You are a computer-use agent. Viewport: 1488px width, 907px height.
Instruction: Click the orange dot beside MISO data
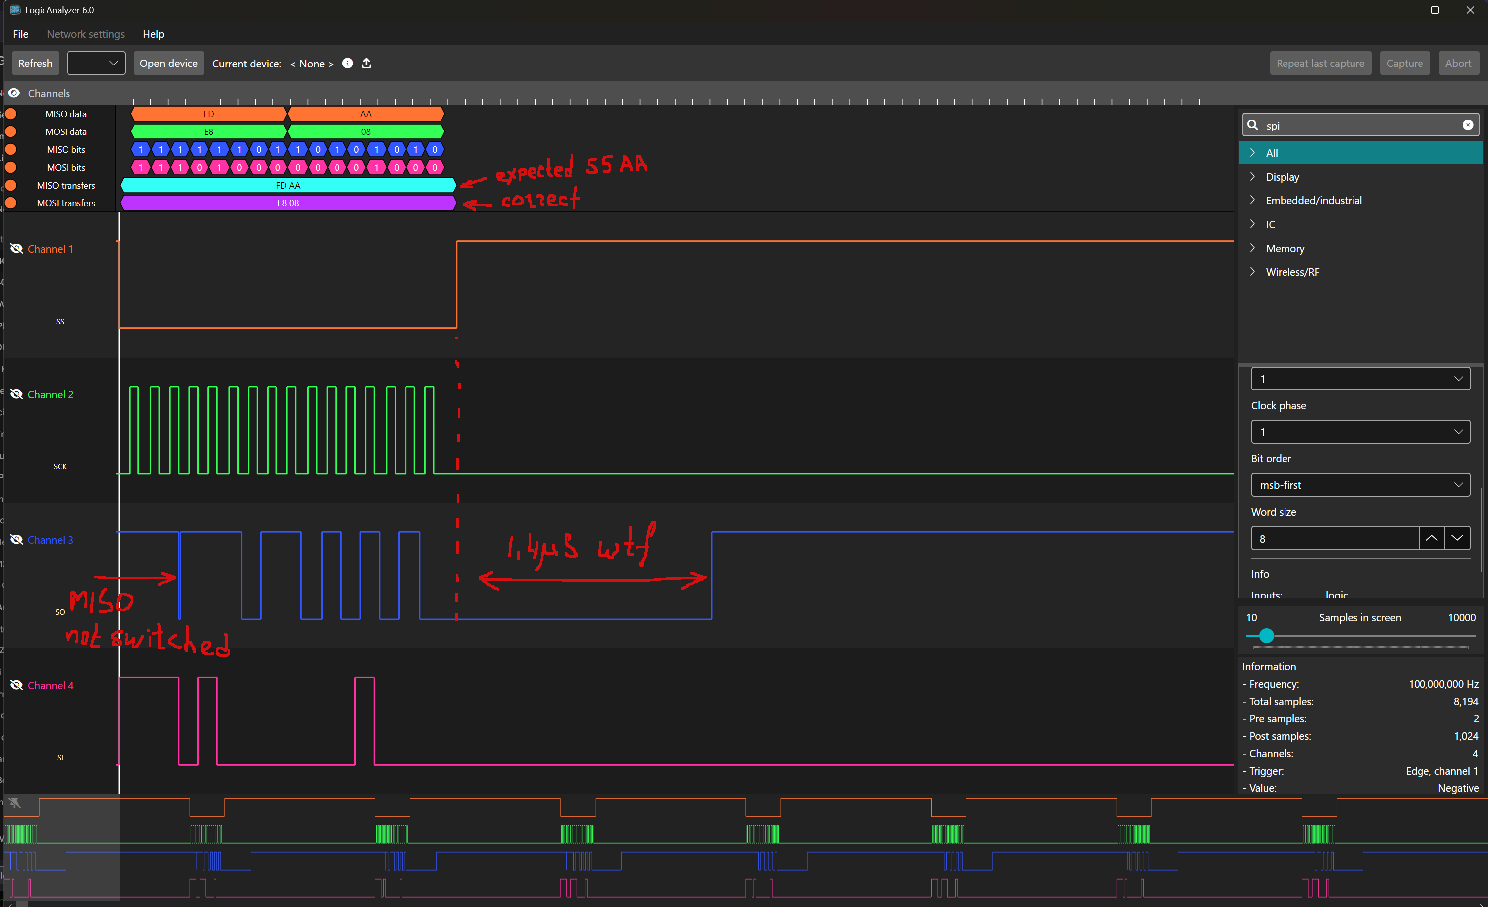click(11, 114)
